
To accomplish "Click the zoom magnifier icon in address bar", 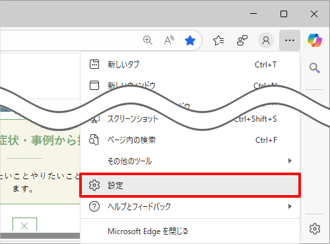I will pos(148,40).
